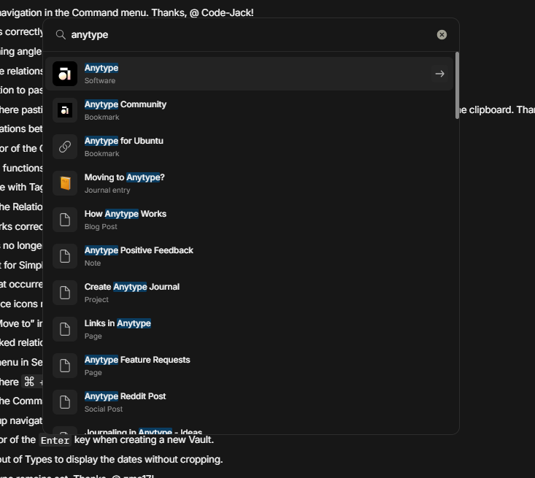Click the page icon beside How Anytype Works

click(65, 220)
